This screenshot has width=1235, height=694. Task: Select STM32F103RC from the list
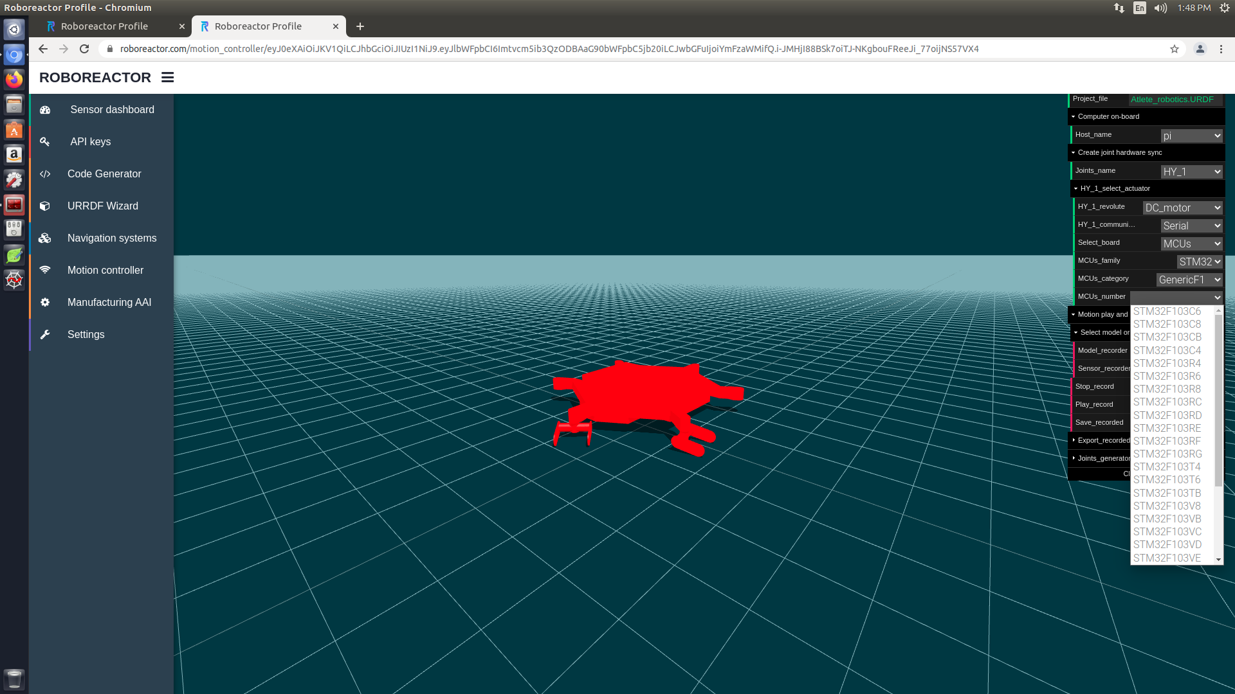1172,402
